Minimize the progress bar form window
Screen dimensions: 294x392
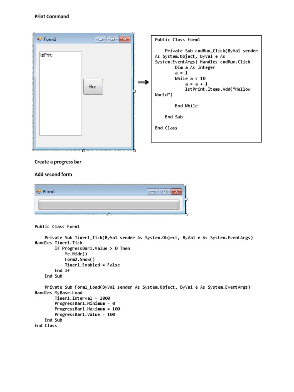coord(152,192)
